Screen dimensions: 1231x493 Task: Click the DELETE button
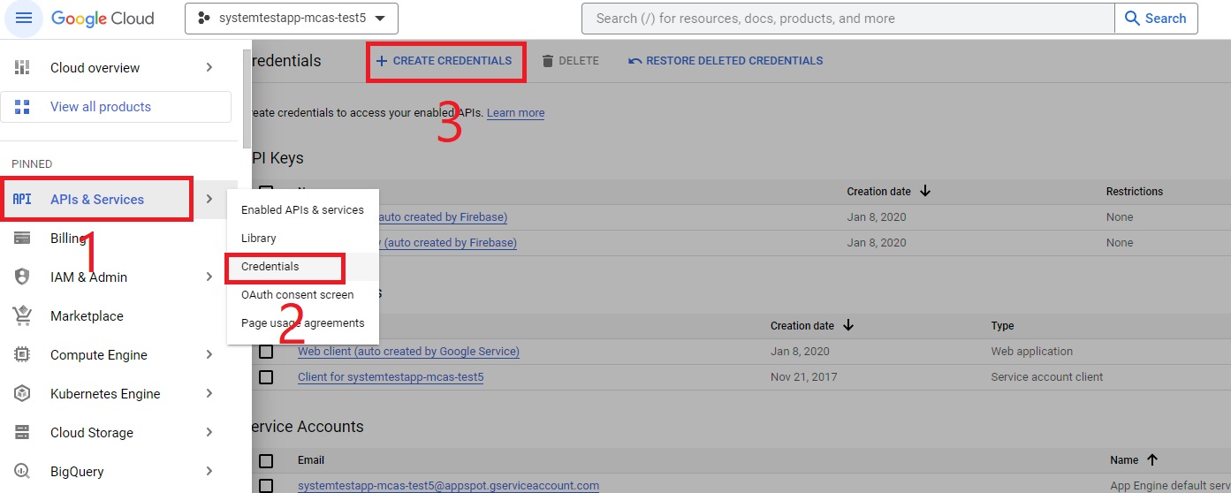click(570, 61)
